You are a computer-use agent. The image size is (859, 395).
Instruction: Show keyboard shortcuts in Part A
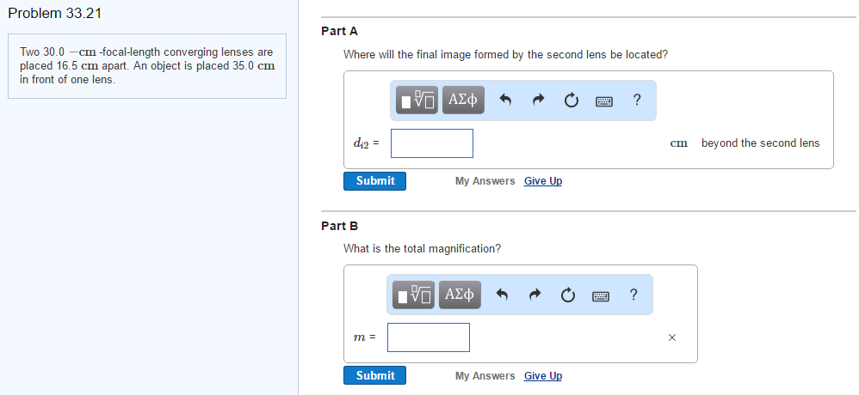click(603, 101)
